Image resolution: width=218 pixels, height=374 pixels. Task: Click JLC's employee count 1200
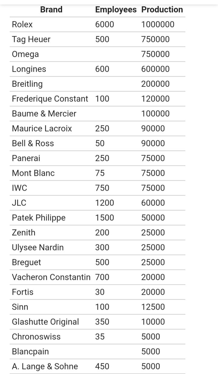pos(104,203)
